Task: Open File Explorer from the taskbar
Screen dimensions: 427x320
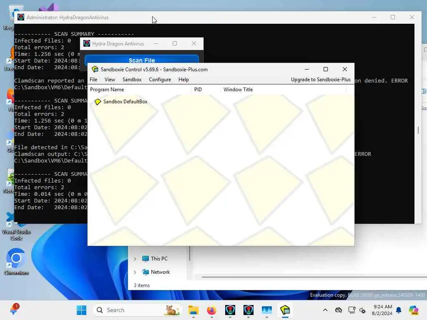Action: [x=193, y=310]
